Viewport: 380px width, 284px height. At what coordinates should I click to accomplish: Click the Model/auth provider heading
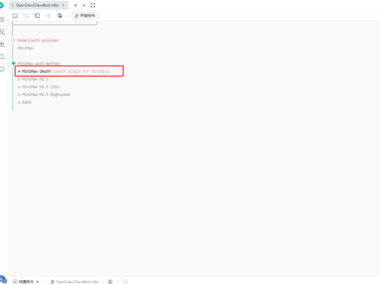click(x=38, y=40)
